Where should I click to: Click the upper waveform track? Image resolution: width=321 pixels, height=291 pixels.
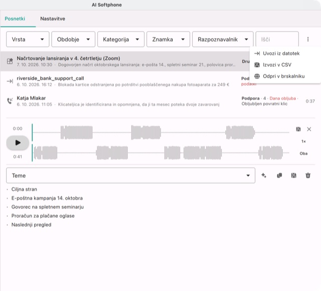pos(160,133)
